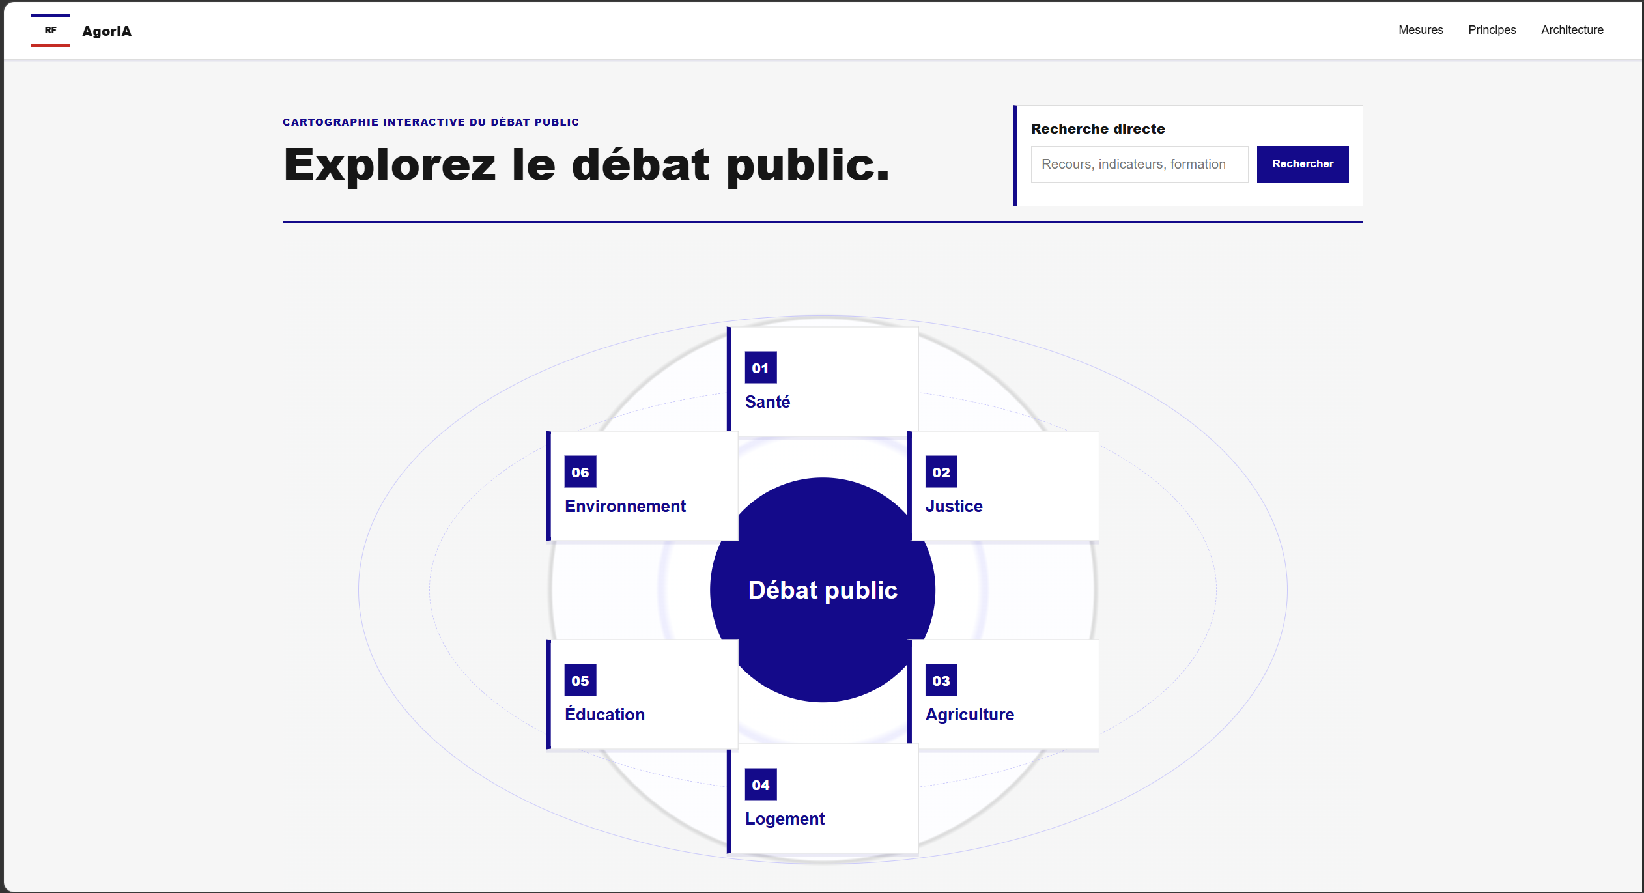The image size is (1644, 893).
Task: Choose the Agriculture topic card
Action: 1003,694
